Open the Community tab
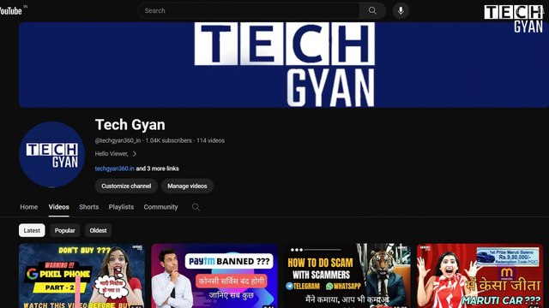This screenshot has height=308, width=549. pyautogui.click(x=160, y=207)
